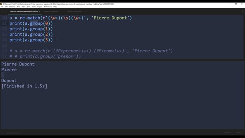
Task: Select the 'Tester une chaine de caractere avec match.py' tab
Action: click(x=24, y=11)
